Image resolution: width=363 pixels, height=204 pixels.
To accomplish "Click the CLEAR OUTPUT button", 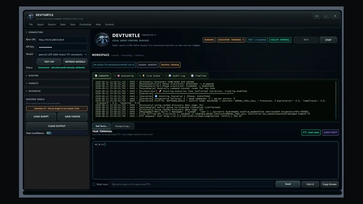I will click(x=57, y=126).
